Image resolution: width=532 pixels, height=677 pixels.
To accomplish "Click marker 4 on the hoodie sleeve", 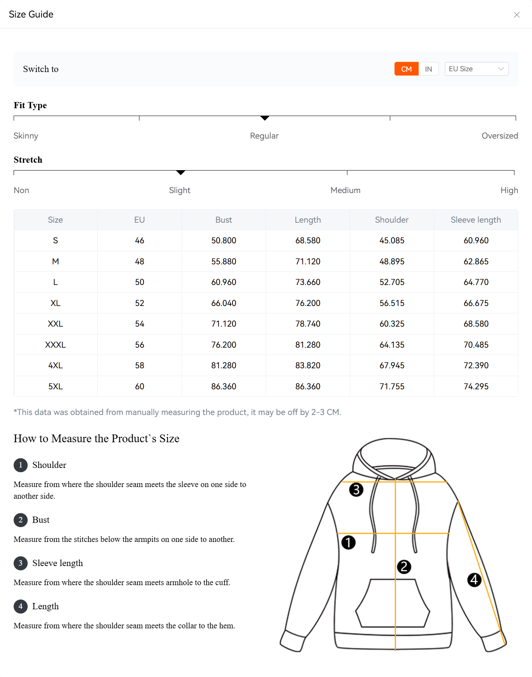I will (474, 580).
